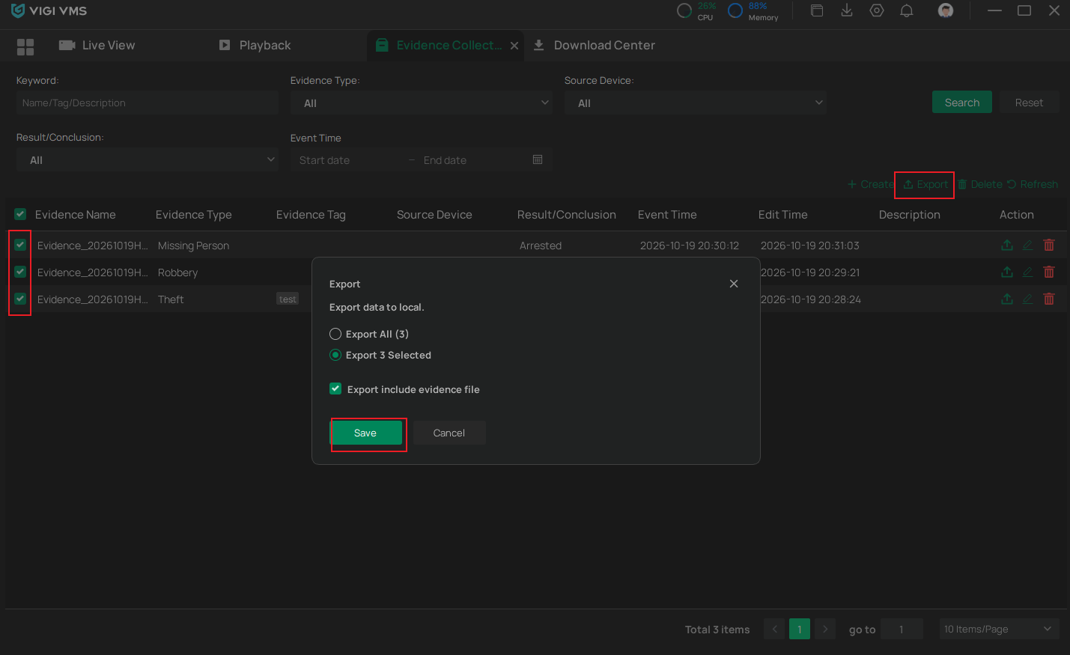Click the delete trash icon for the Missing Person row
This screenshot has width=1070, height=655.
[1049, 245]
